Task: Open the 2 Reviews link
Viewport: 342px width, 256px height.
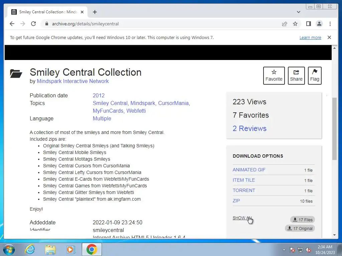Action: tap(249, 128)
